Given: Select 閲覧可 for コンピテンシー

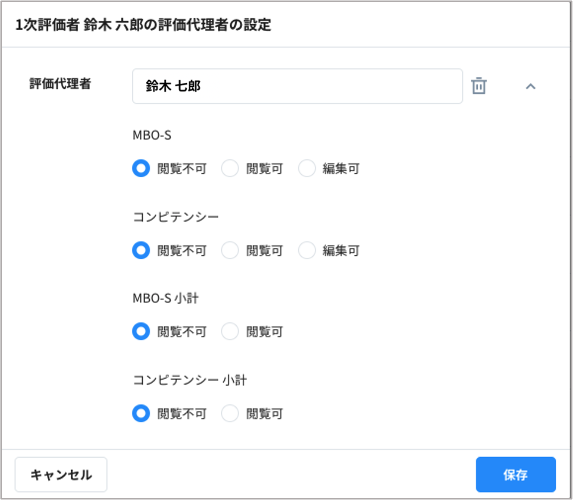Looking at the screenshot, I should click(x=230, y=250).
